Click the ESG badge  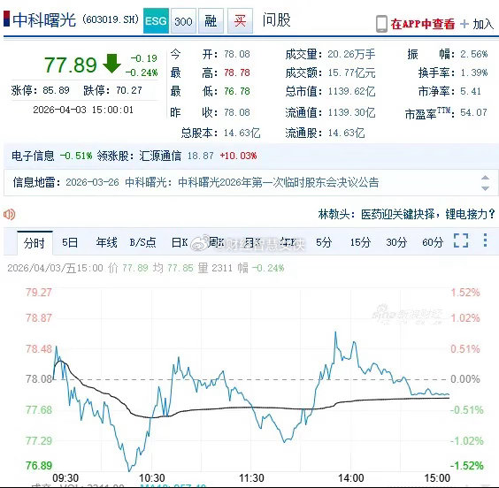coord(156,21)
